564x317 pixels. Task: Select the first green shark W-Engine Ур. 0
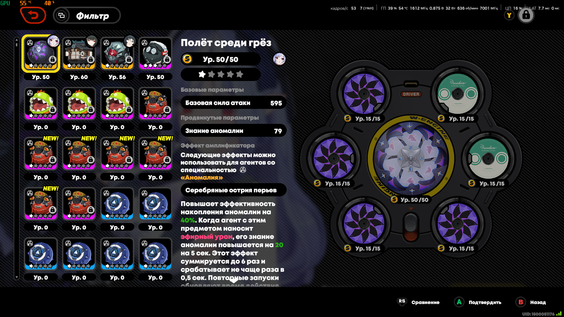[x=41, y=104]
